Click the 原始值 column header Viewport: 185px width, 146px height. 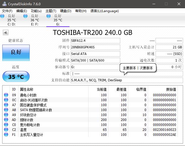tap(163, 89)
